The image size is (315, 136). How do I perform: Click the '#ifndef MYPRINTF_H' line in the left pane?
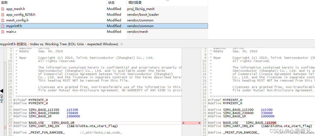[31, 100]
